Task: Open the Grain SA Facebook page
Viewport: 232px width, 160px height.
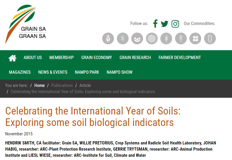Action: point(155,24)
